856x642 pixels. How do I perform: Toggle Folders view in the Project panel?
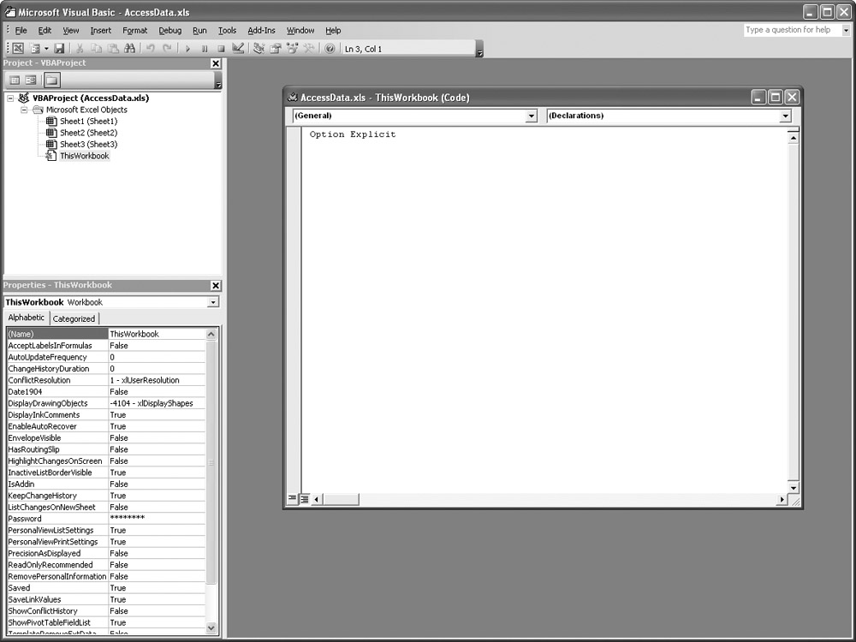[x=51, y=80]
